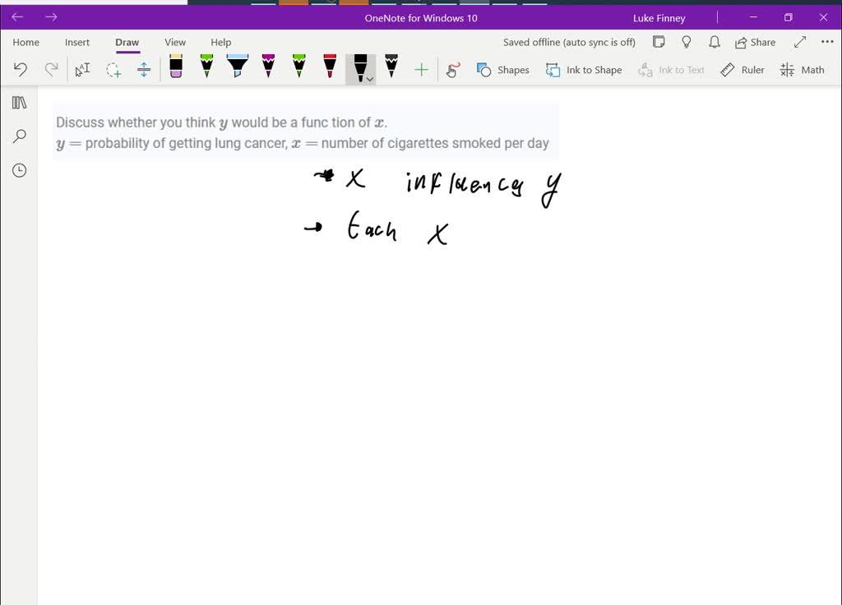The height and width of the screenshot is (605, 842).
Task: Open the more options ellipsis menu
Action: 827,42
